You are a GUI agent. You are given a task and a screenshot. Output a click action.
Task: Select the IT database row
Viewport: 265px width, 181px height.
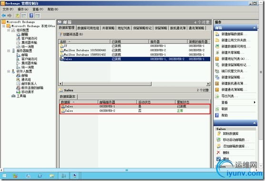[135, 46]
